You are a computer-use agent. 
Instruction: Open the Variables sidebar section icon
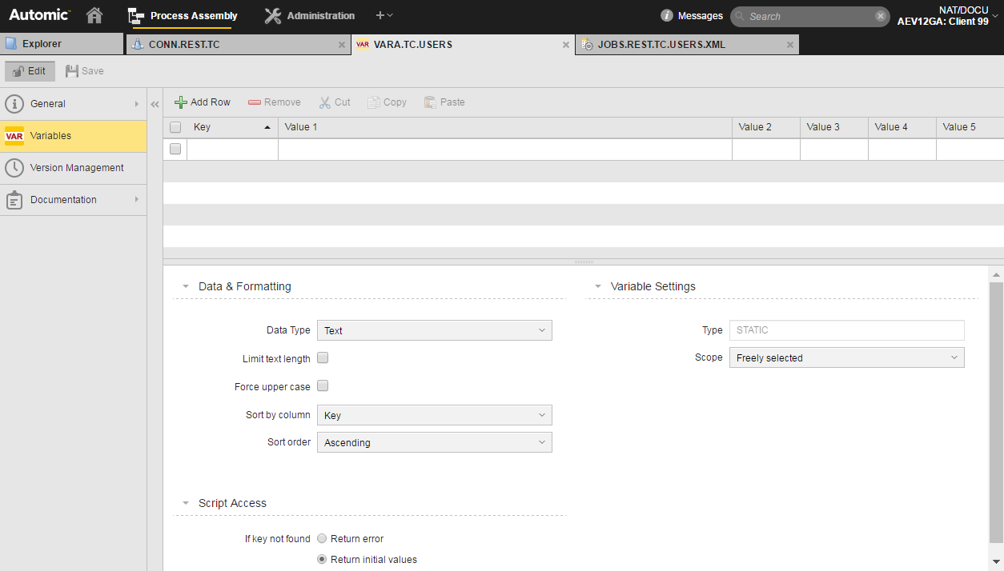pos(14,136)
